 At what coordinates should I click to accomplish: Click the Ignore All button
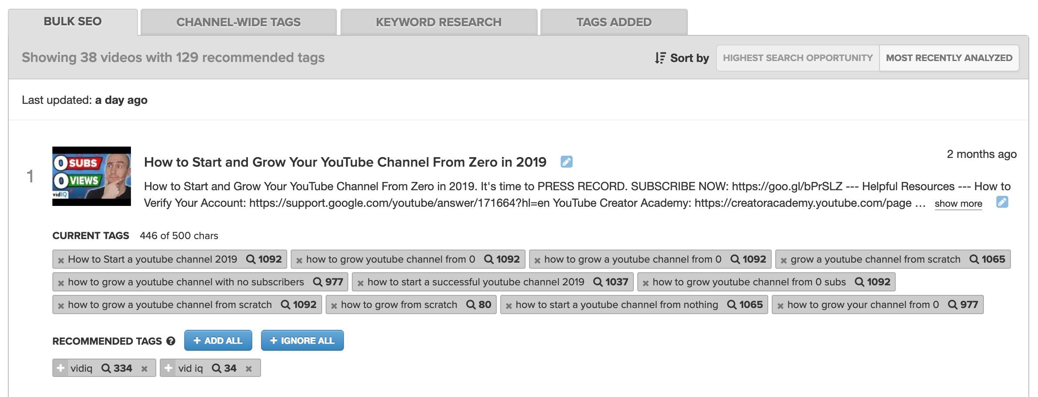coord(302,340)
